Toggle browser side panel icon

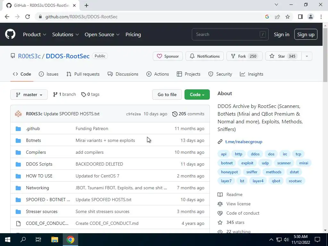pos(300,17)
